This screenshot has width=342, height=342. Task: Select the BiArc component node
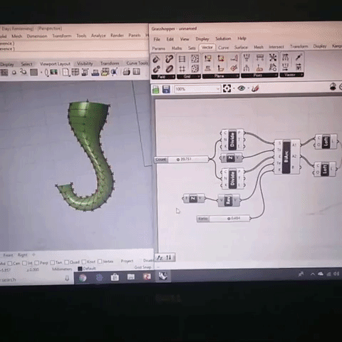click(287, 157)
